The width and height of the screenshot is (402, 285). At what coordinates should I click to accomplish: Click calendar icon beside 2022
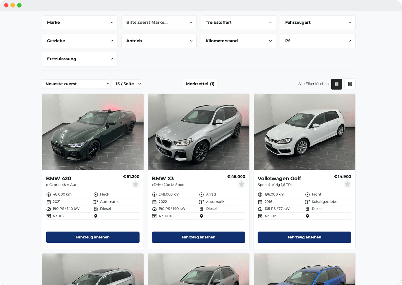[154, 202]
